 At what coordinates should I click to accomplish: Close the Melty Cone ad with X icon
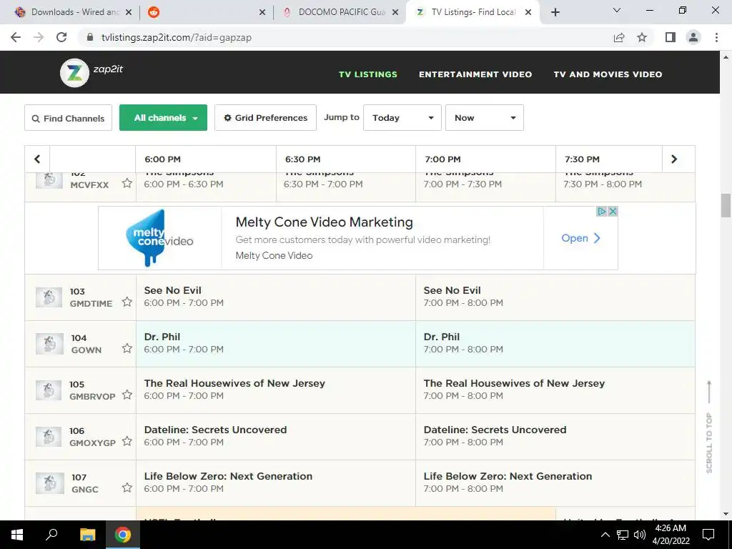pos(613,212)
